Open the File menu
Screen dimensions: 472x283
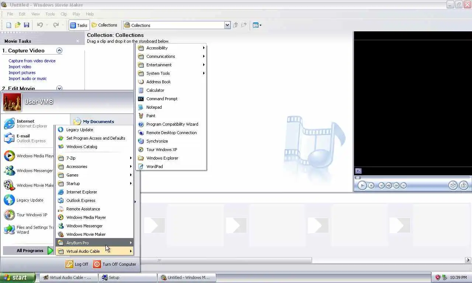[10, 14]
